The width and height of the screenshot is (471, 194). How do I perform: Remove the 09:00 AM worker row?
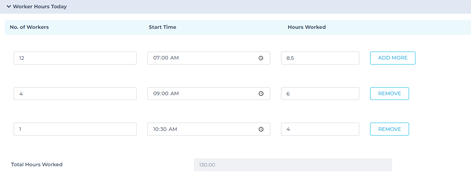pyautogui.click(x=389, y=94)
